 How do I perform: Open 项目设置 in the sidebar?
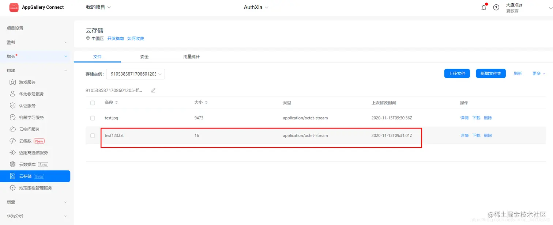pos(15,28)
